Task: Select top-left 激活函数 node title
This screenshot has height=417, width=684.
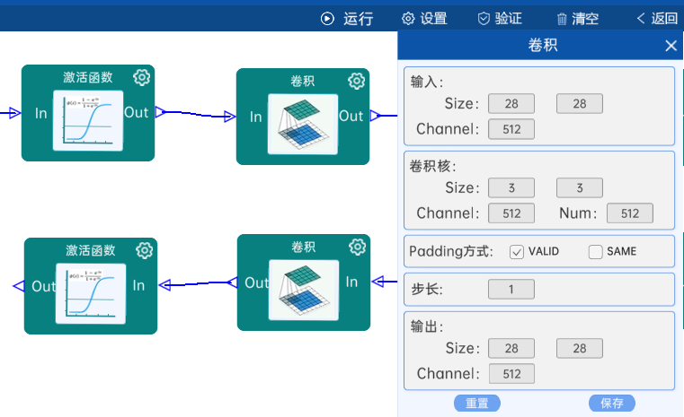Action: (88, 77)
